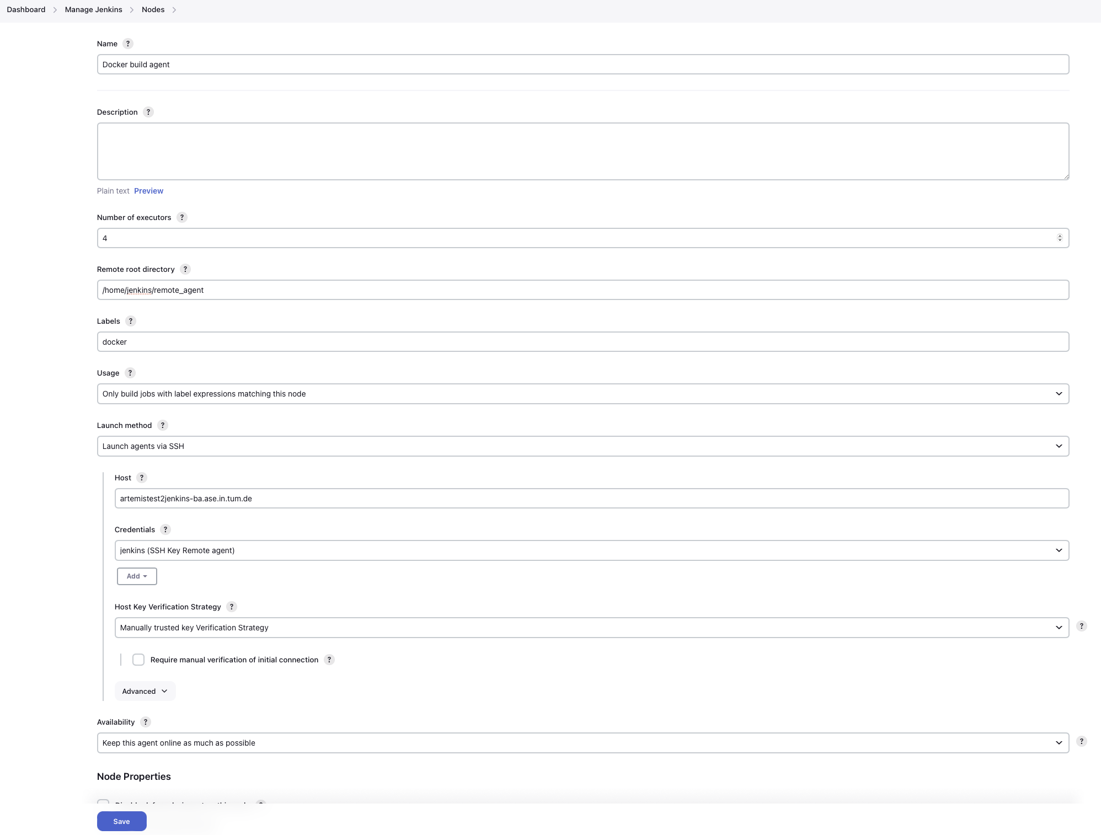This screenshot has height=835, width=1101.
Task: Open the Add credentials dropdown
Action: point(137,576)
